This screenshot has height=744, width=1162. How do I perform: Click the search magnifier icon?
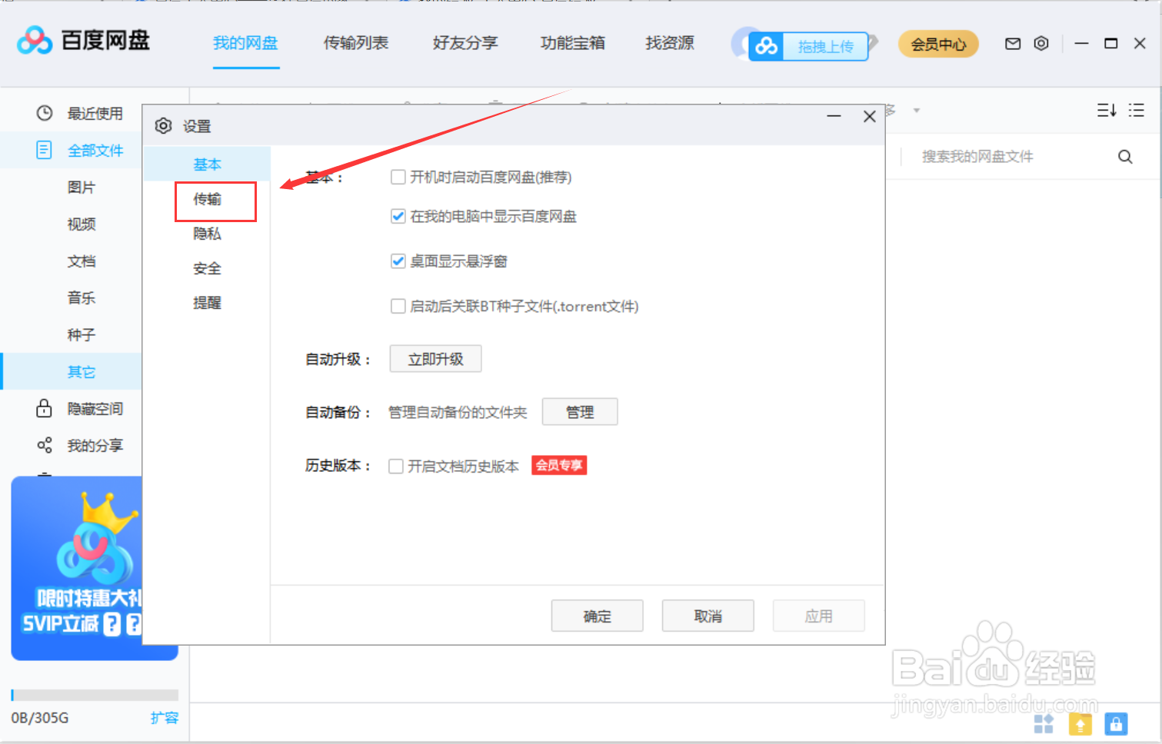pos(1125,157)
